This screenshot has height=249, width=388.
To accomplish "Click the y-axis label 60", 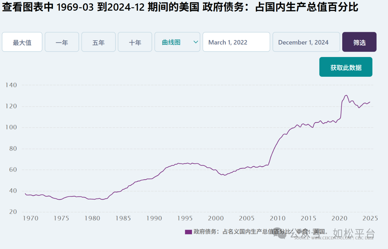I will pos(13,170).
